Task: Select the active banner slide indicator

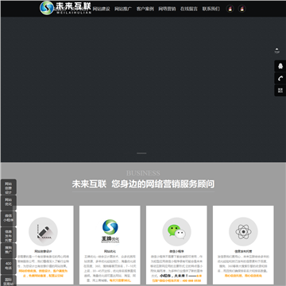Action: [141, 153]
